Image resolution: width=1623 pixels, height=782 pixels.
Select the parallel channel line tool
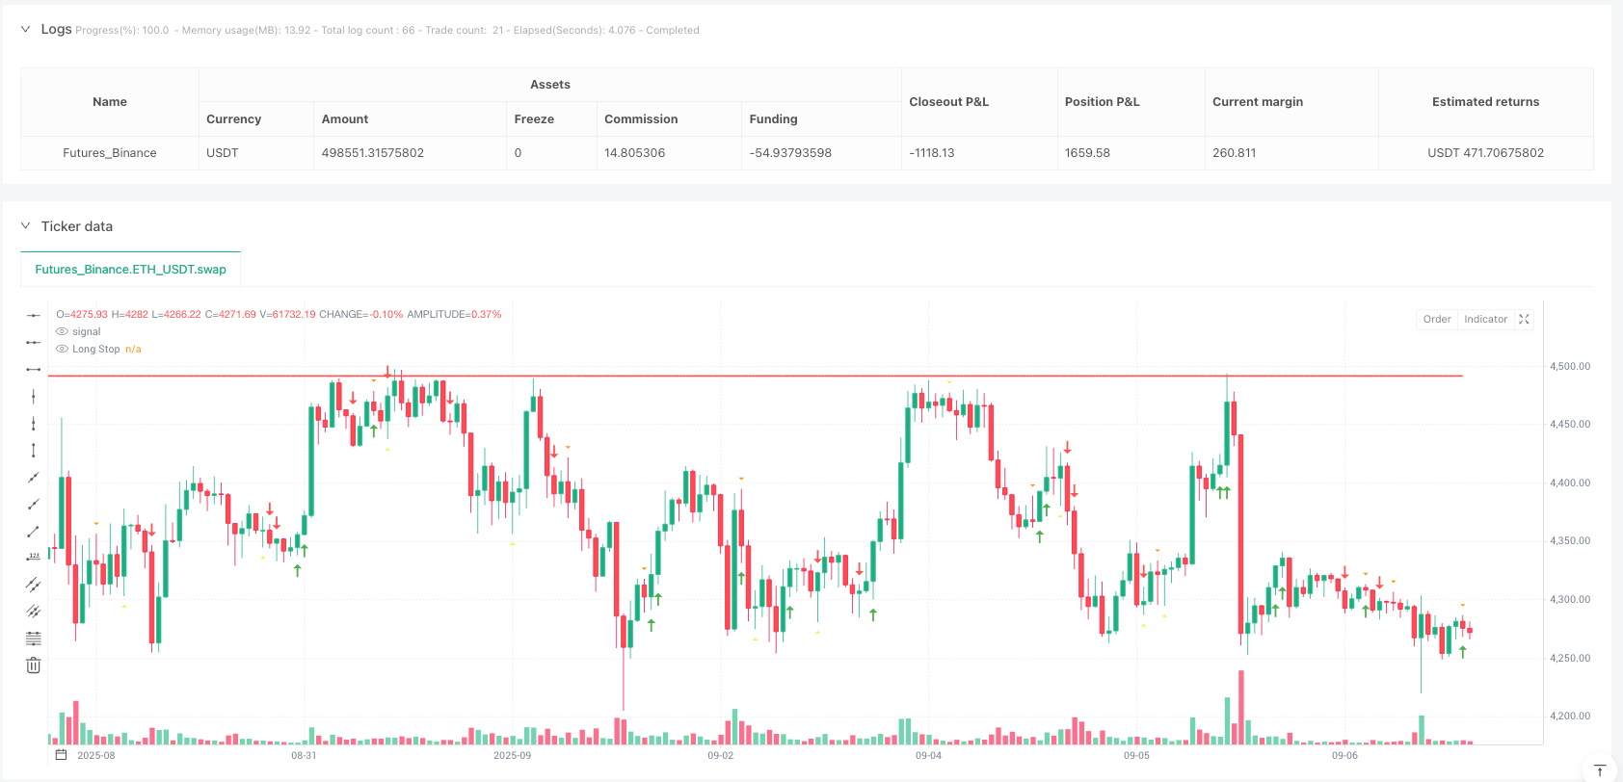coord(33,584)
